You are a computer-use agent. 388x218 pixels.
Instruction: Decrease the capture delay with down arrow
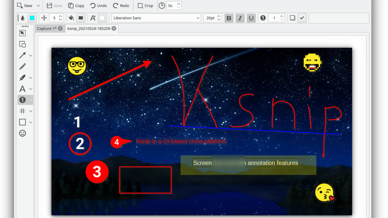(178, 7)
